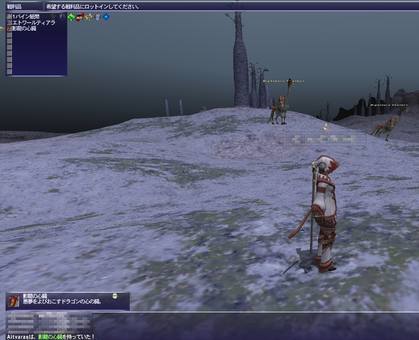Click the golden target arrow above blurred name
419x340 pixels.
326,127
